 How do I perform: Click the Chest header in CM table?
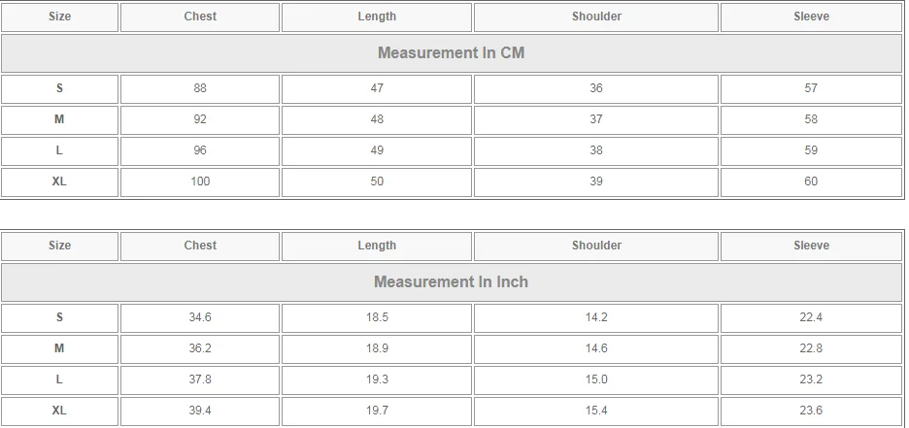click(200, 16)
